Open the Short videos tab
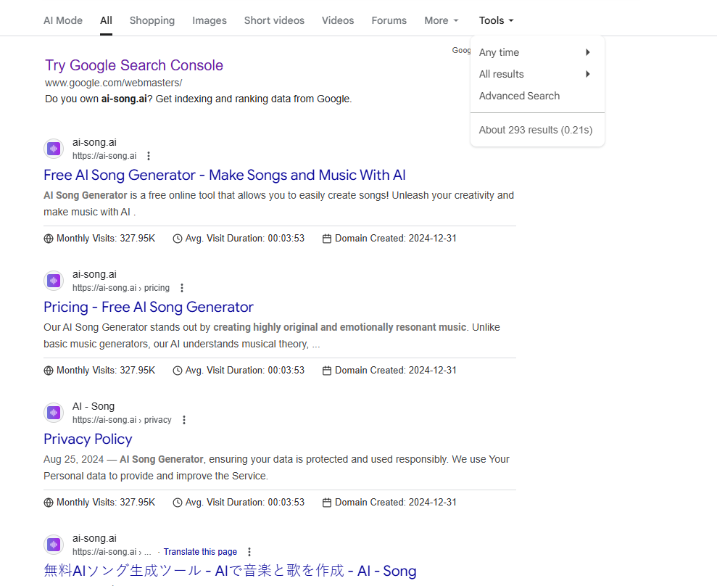Image resolution: width=717 pixels, height=586 pixels. [x=274, y=20]
